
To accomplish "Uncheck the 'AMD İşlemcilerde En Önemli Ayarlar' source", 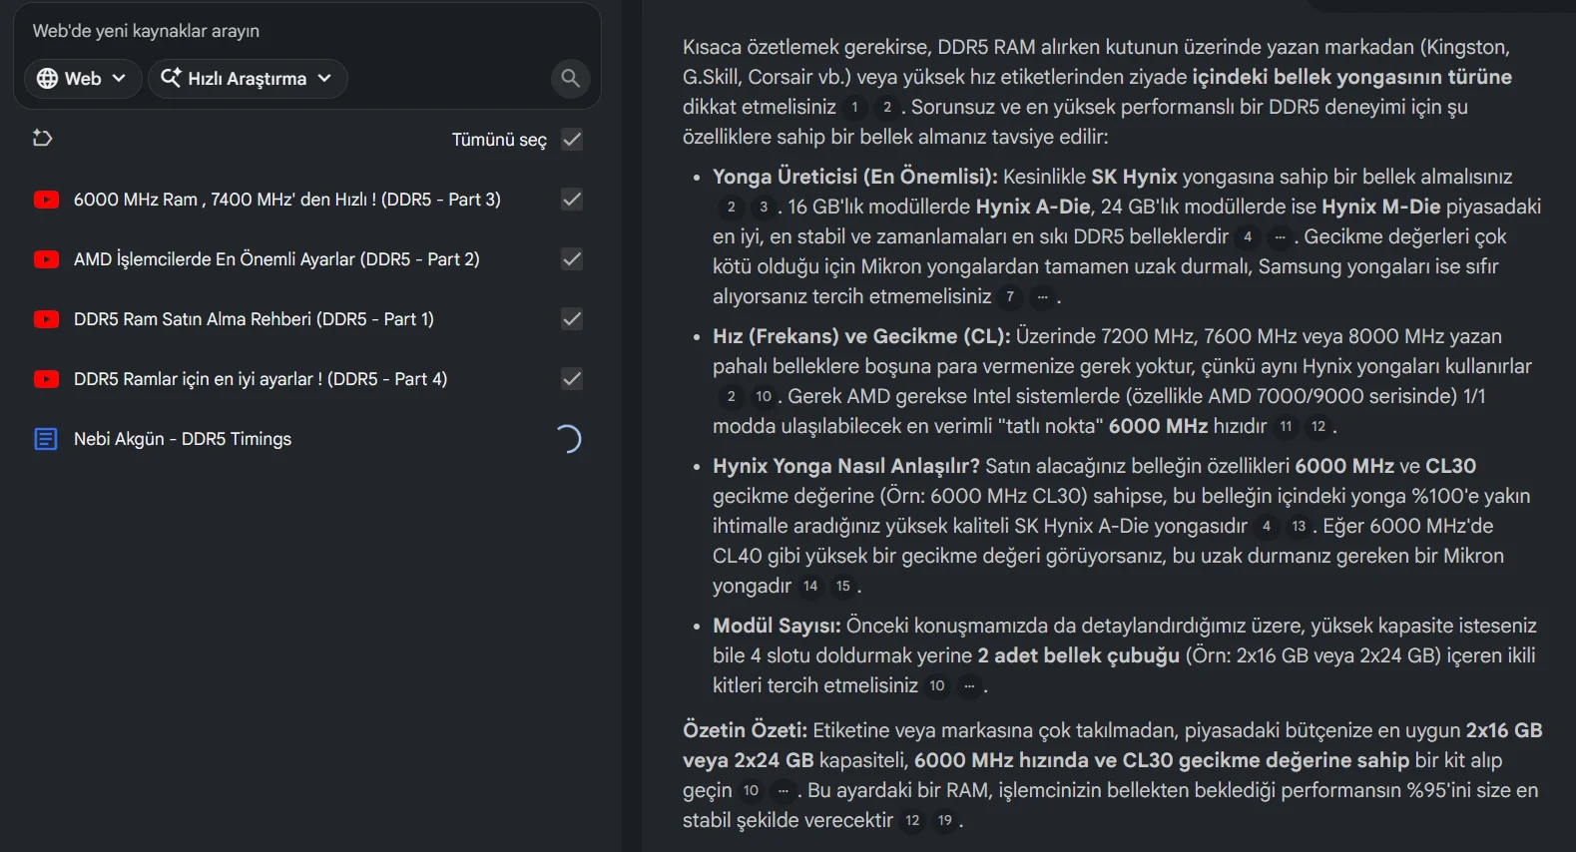I will 572,259.
